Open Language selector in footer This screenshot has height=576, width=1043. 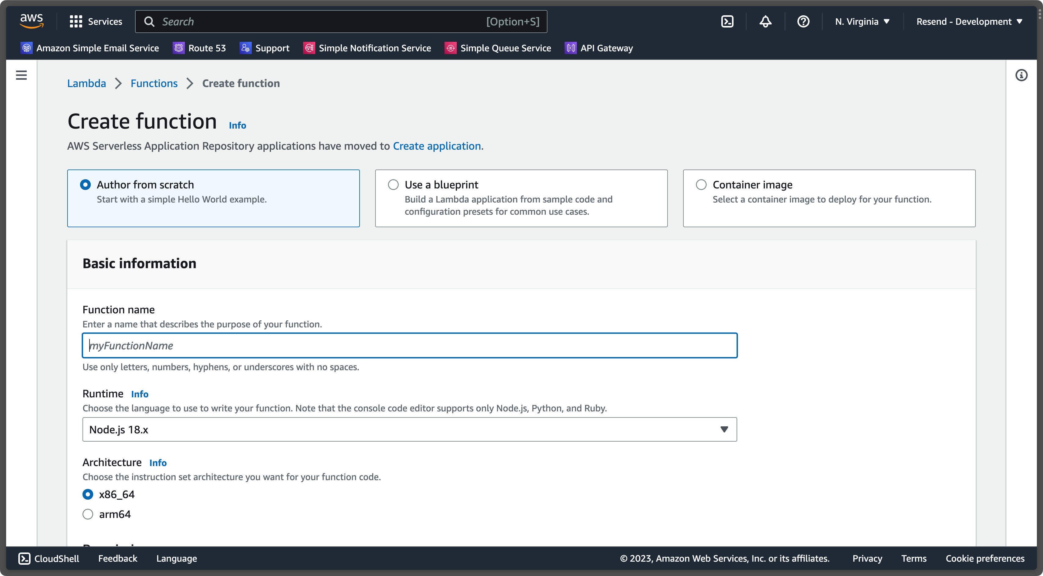[177, 558]
